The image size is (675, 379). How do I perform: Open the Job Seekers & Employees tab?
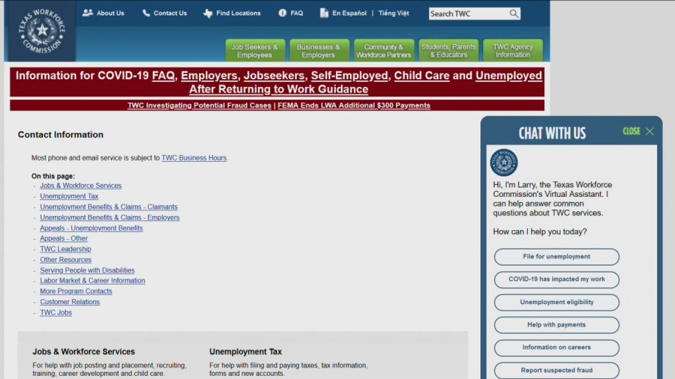[x=255, y=51]
